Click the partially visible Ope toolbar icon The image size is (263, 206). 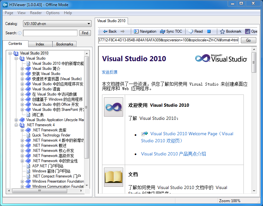[x=247, y=31]
